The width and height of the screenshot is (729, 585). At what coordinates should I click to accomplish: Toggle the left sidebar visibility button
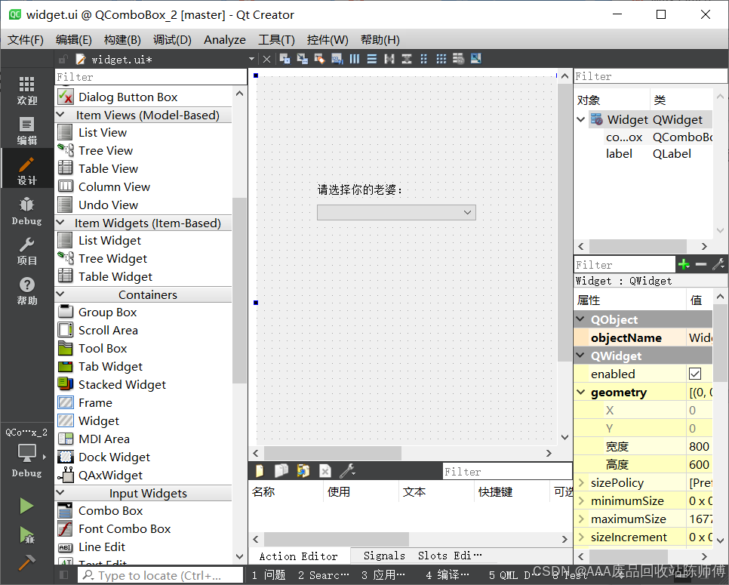click(x=63, y=575)
